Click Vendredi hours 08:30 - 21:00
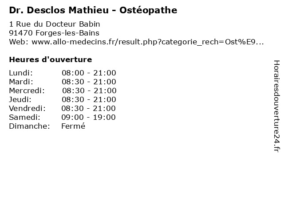 (88, 108)
